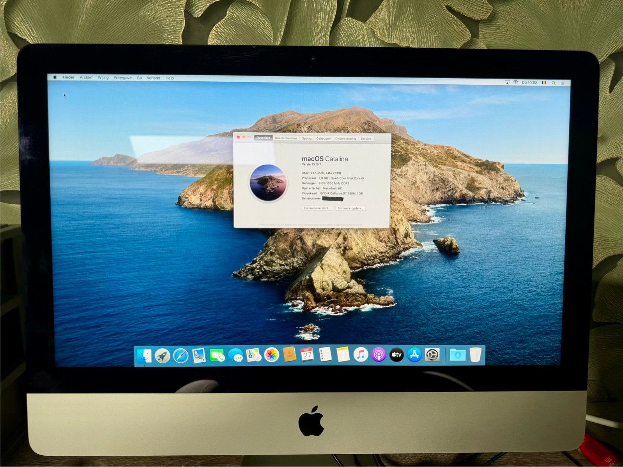Open Wijzig menu
Screen dimensions: 623x467
point(103,78)
